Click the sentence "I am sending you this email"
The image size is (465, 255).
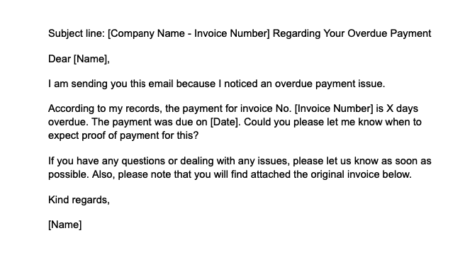click(111, 84)
